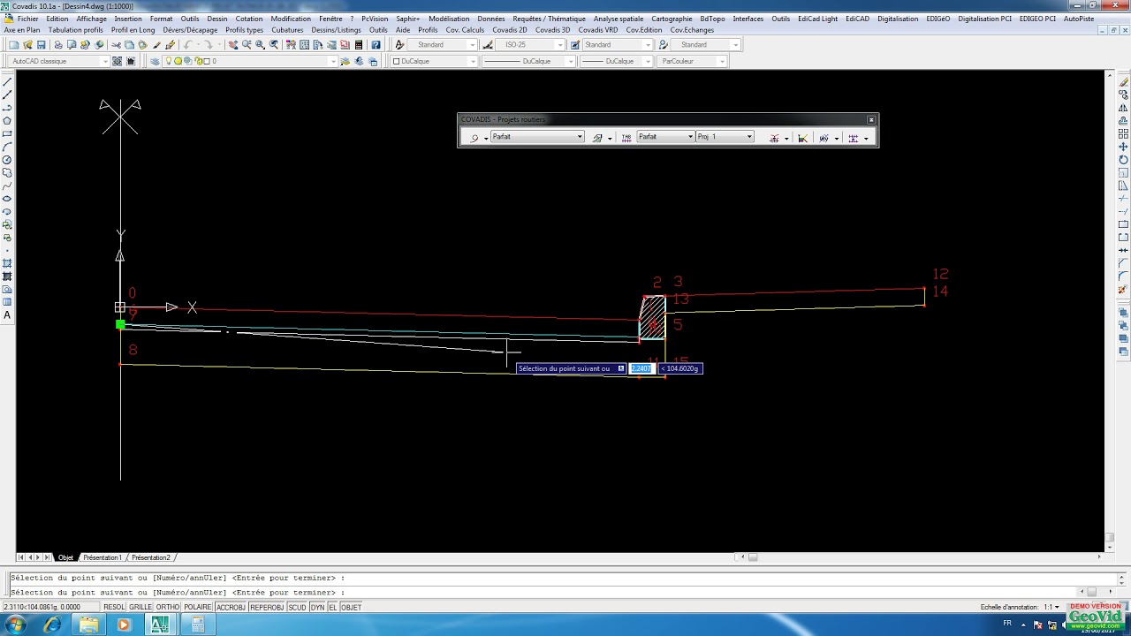Toggle OBJET model space button in status bar
The image size is (1131, 636).
click(351, 607)
